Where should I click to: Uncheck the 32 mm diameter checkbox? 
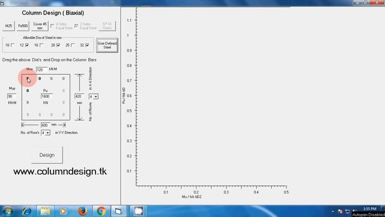coord(87,45)
